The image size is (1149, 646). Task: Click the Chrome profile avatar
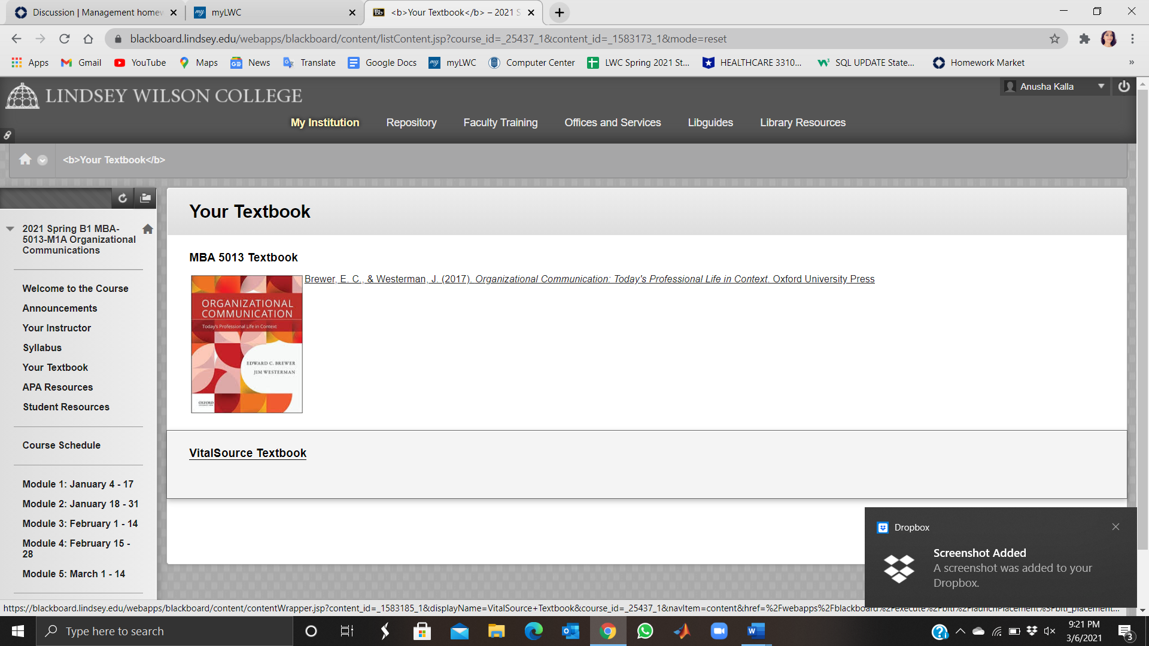coord(1109,39)
